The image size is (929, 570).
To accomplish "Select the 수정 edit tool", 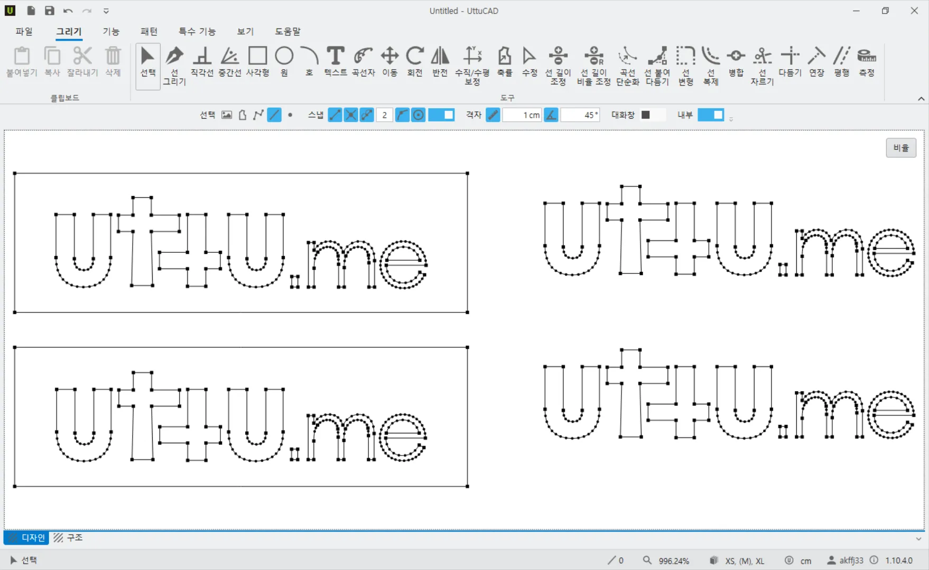I will (x=529, y=62).
